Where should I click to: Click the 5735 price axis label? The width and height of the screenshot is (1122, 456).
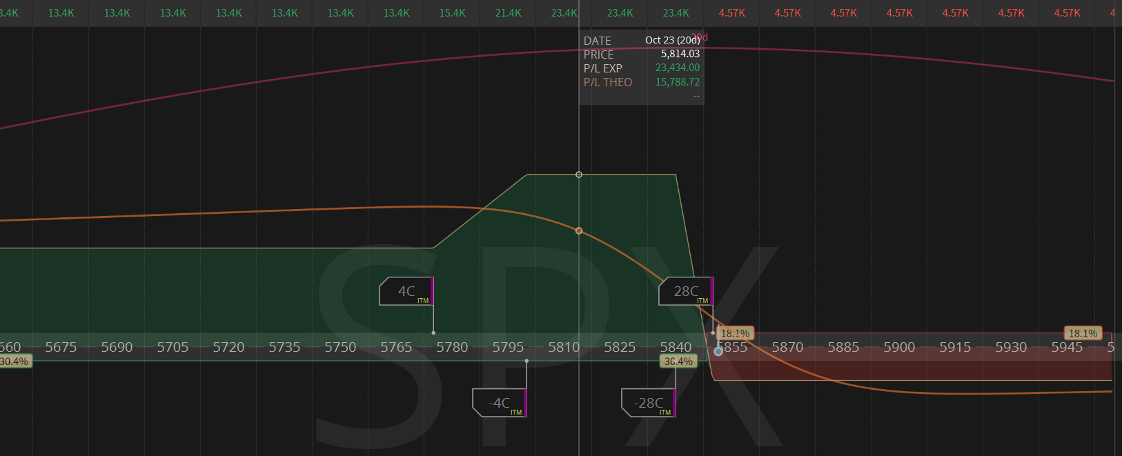[x=285, y=347]
